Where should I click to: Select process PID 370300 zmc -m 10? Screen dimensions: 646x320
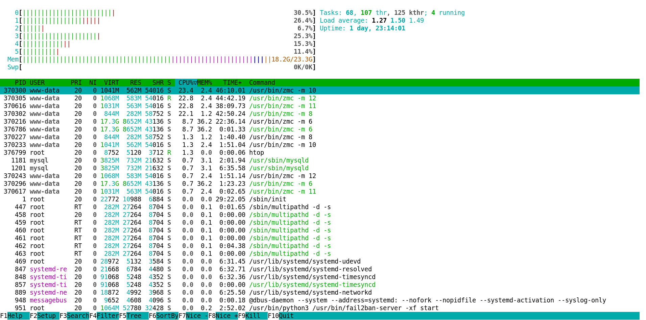[320, 91]
